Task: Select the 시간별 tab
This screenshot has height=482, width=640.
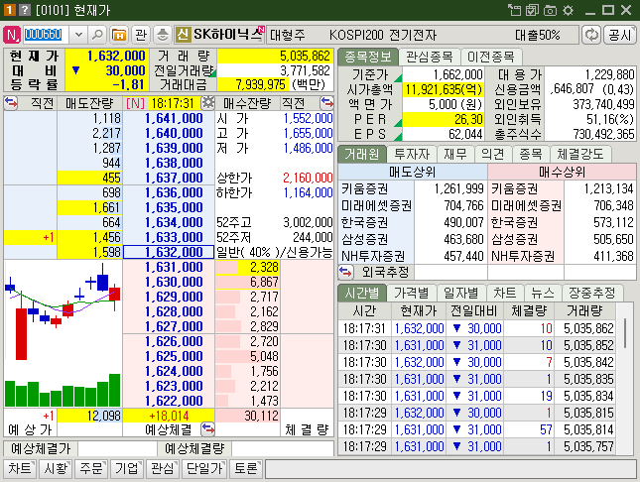Action: click(x=361, y=293)
